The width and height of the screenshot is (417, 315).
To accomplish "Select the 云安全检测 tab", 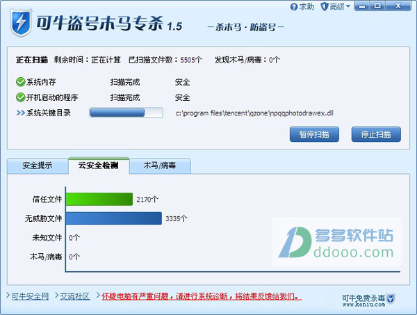I will point(99,165).
